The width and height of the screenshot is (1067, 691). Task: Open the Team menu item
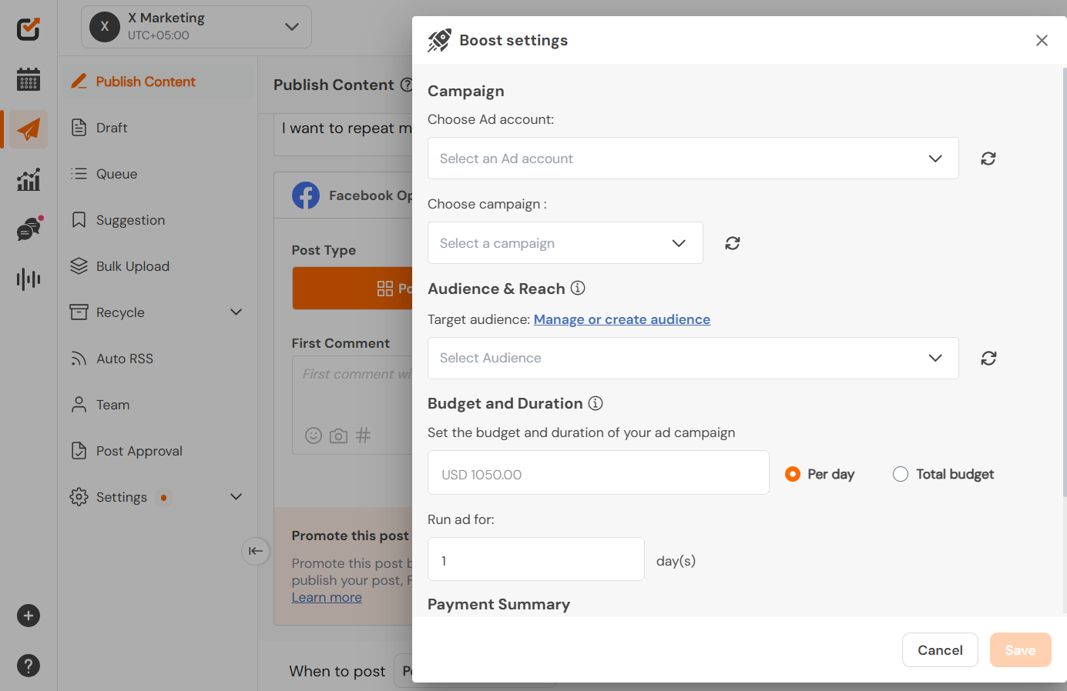coord(157,405)
